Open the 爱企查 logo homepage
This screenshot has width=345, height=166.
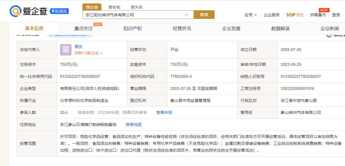(x=28, y=11)
